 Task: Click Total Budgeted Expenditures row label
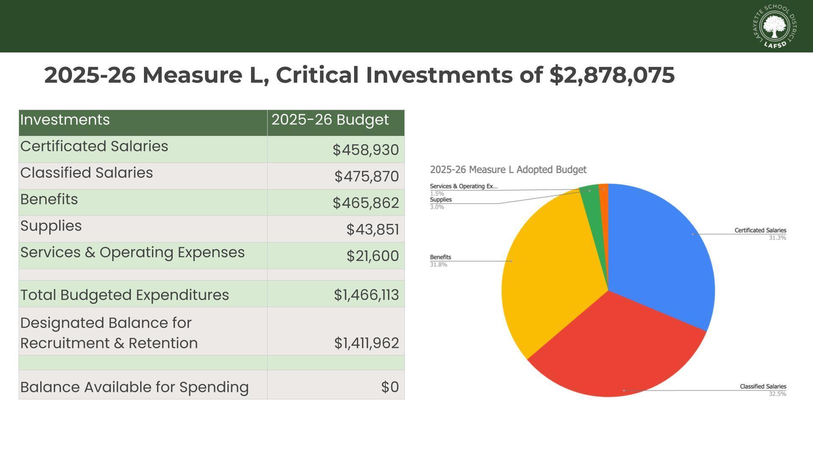[124, 295]
